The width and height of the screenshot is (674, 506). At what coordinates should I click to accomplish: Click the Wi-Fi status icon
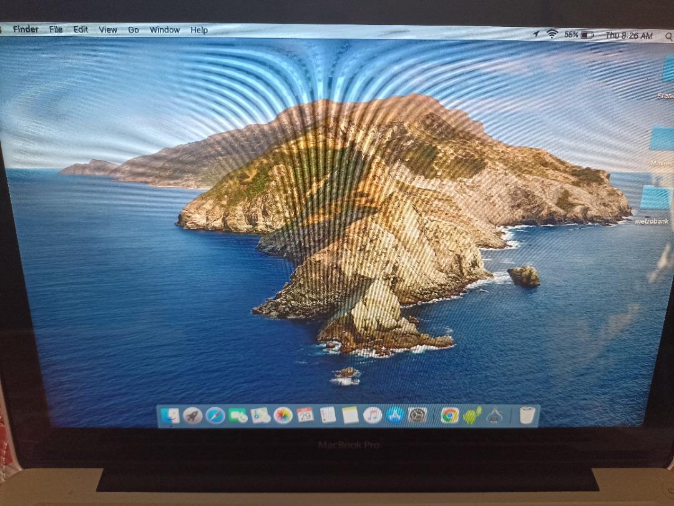[552, 34]
